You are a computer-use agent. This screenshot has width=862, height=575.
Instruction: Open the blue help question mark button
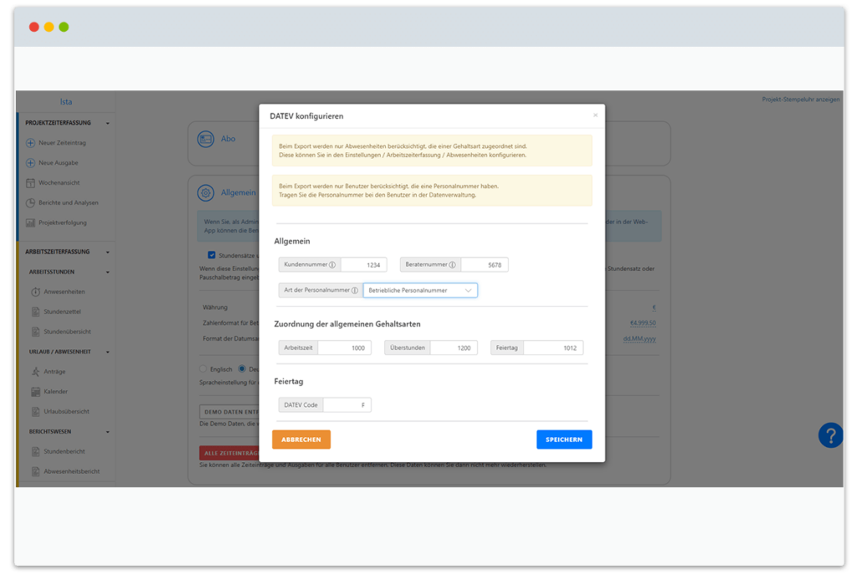click(x=831, y=435)
